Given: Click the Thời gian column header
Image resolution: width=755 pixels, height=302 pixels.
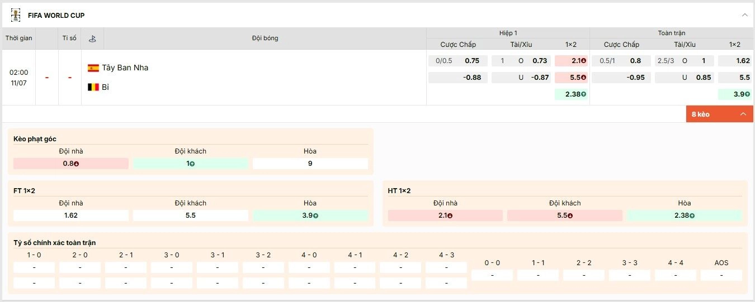Looking at the screenshot, I should click(19, 39).
